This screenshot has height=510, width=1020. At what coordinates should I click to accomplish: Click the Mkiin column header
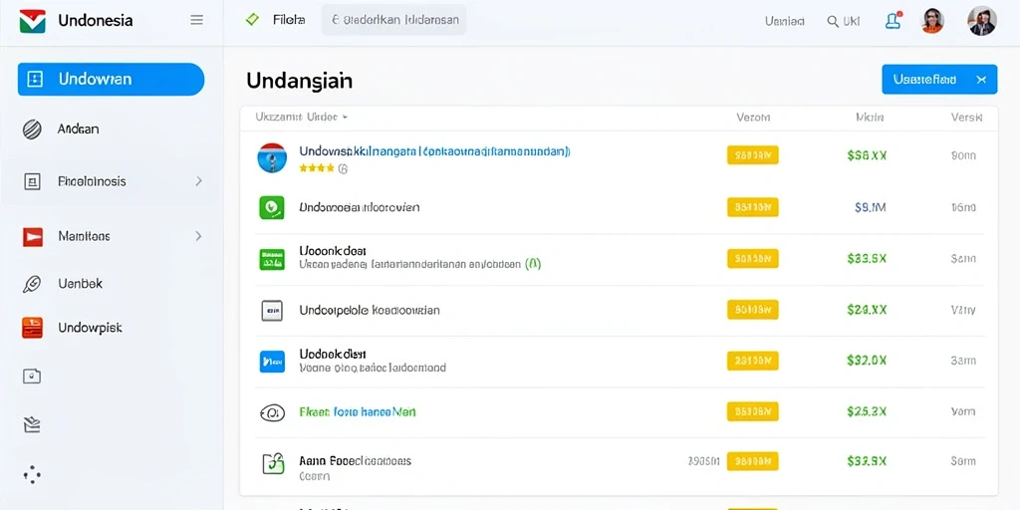[x=869, y=118]
